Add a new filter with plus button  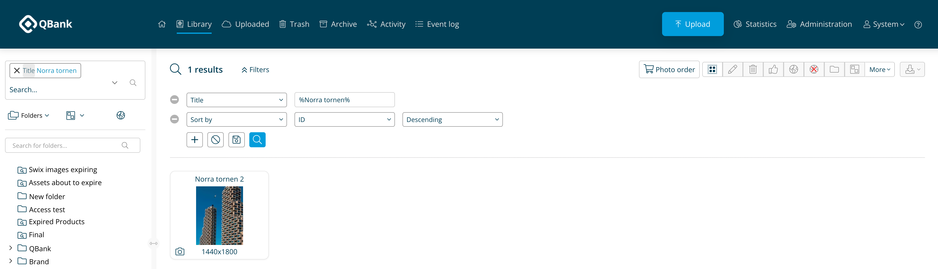tap(195, 140)
